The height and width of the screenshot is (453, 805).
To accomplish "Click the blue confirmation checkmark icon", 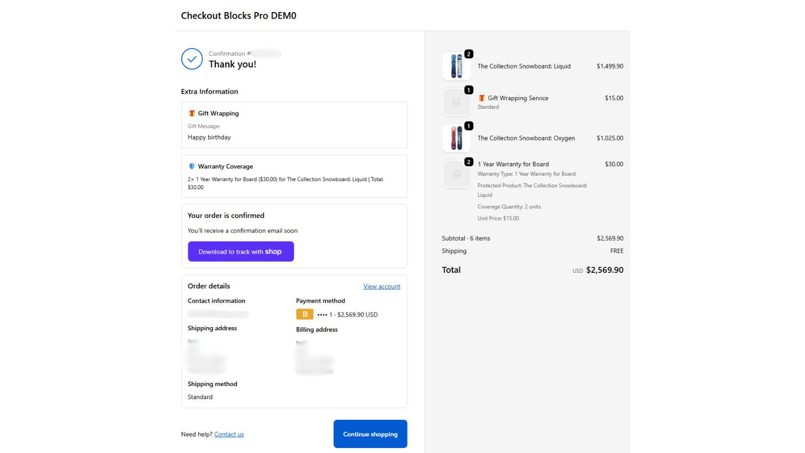I will click(x=192, y=59).
